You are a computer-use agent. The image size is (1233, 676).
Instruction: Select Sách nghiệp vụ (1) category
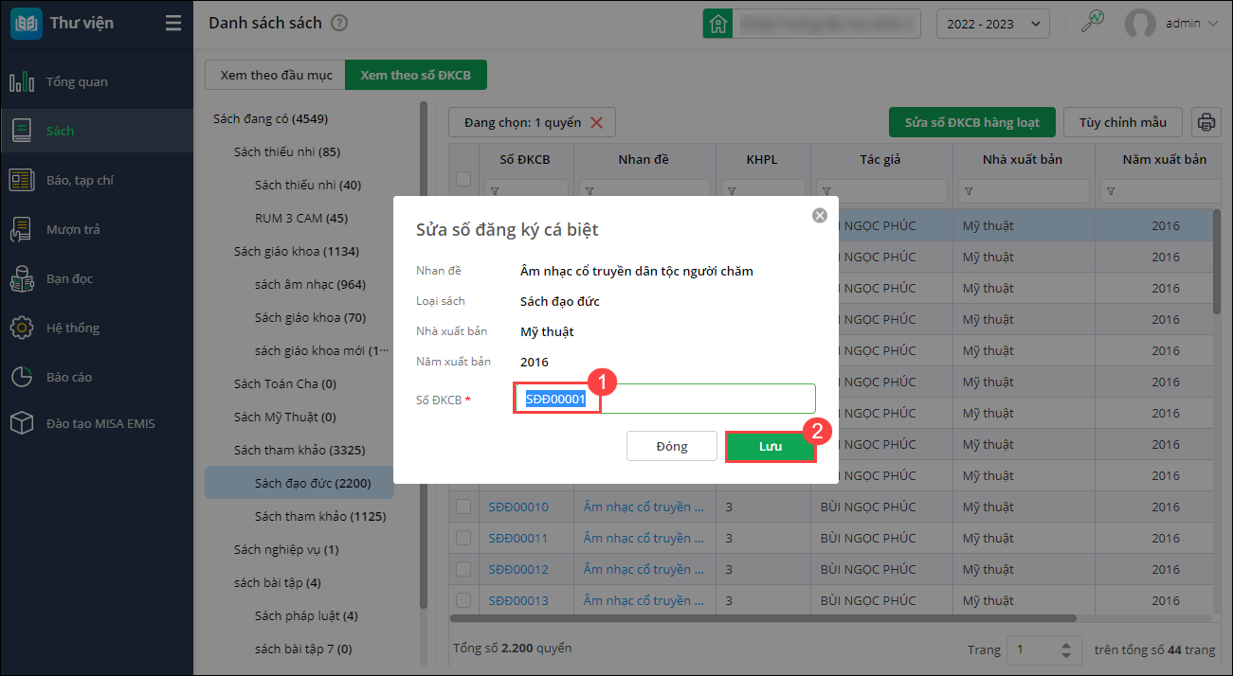pyautogui.click(x=286, y=549)
